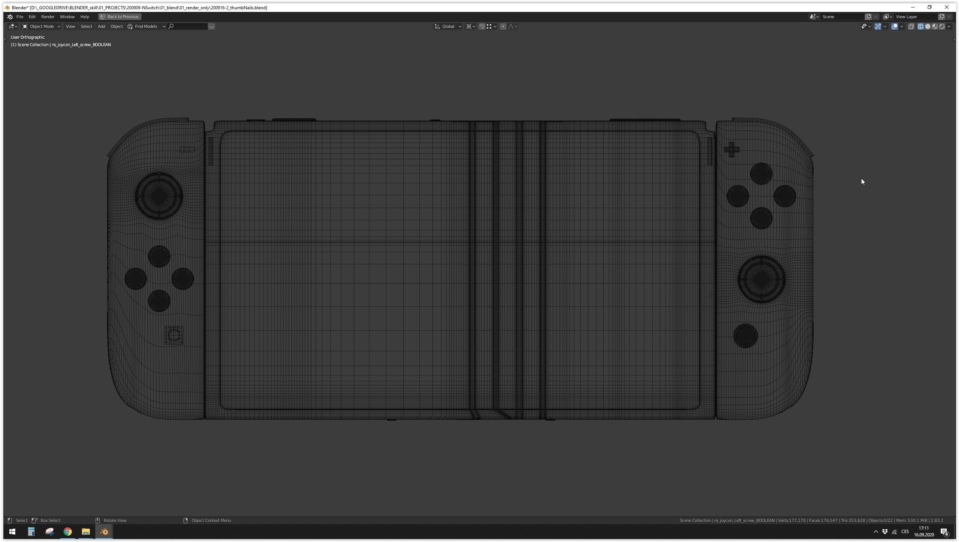Open the viewport View menu
This screenshot has width=959, height=542.
click(70, 26)
